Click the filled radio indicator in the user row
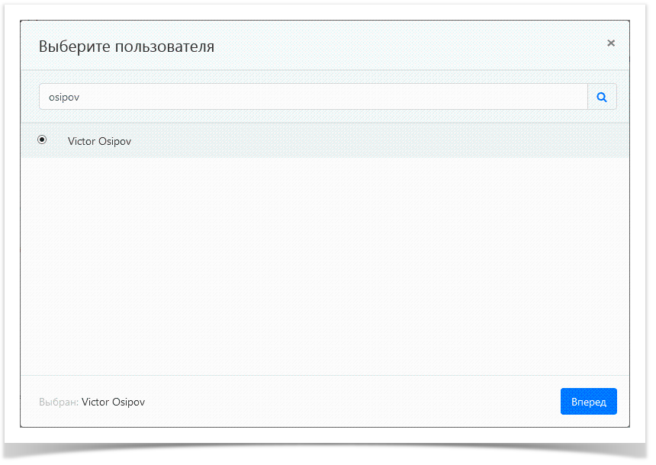 pyautogui.click(x=42, y=139)
